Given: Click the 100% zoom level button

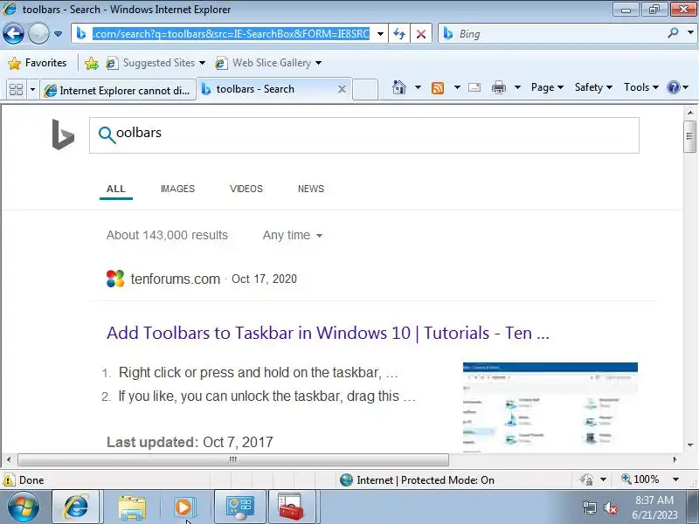Looking at the screenshot, I should pyautogui.click(x=640, y=479).
